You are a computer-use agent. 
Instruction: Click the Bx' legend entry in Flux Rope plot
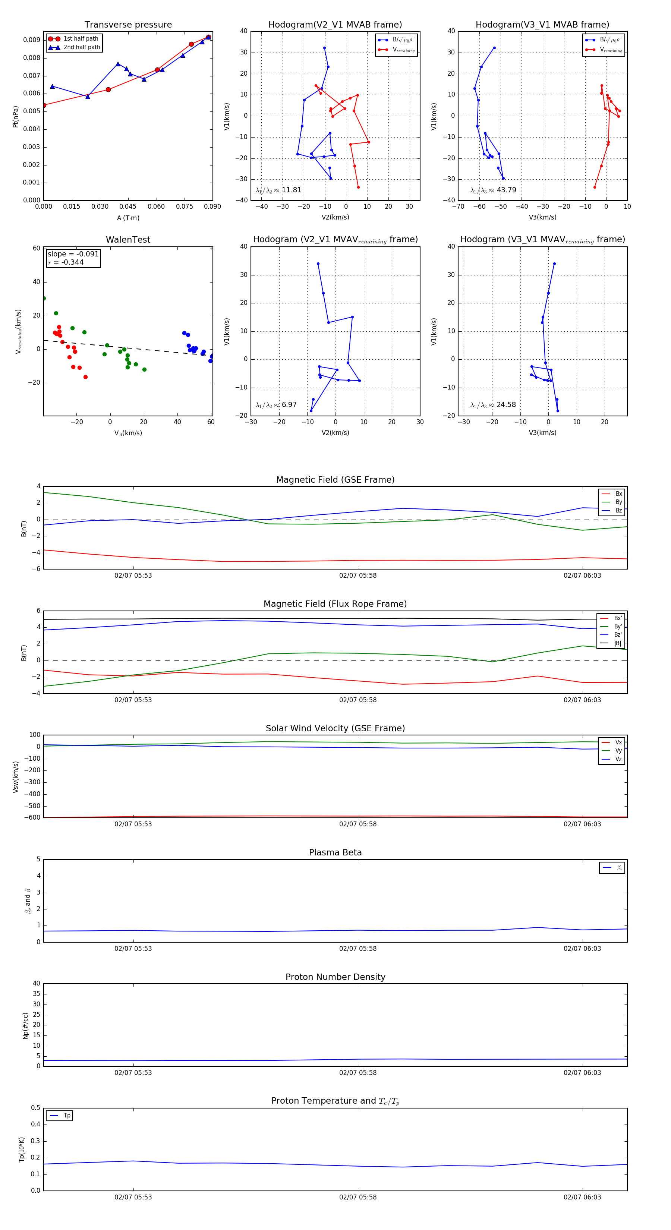[x=611, y=618]
